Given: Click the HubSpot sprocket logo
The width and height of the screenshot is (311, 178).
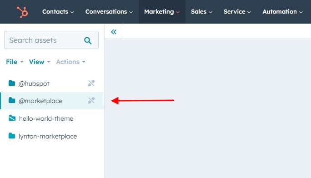Looking at the screenshot, I should click(x=22, y=12).
